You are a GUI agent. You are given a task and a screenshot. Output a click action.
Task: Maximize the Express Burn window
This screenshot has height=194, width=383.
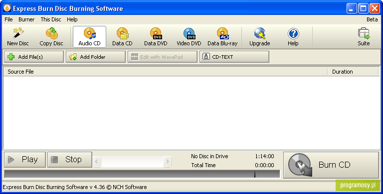[363, 8]
